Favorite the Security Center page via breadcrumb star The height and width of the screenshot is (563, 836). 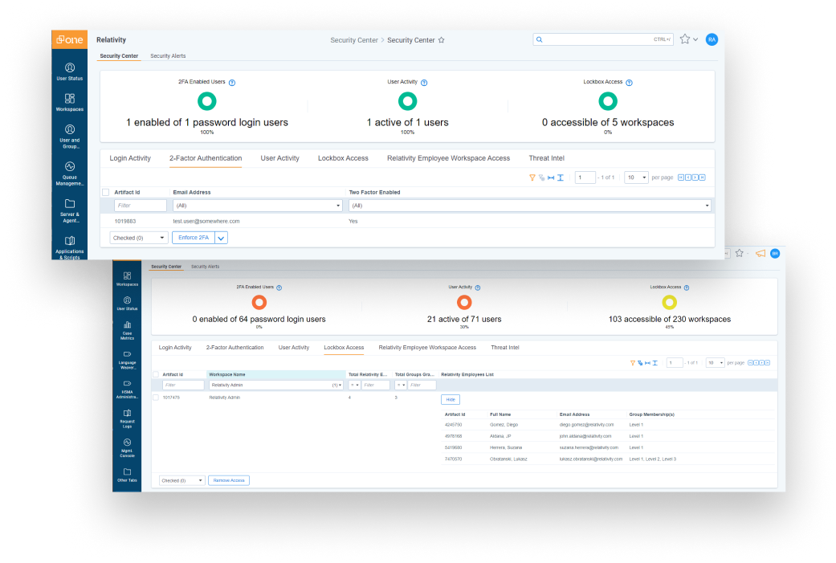click(441, 40)
